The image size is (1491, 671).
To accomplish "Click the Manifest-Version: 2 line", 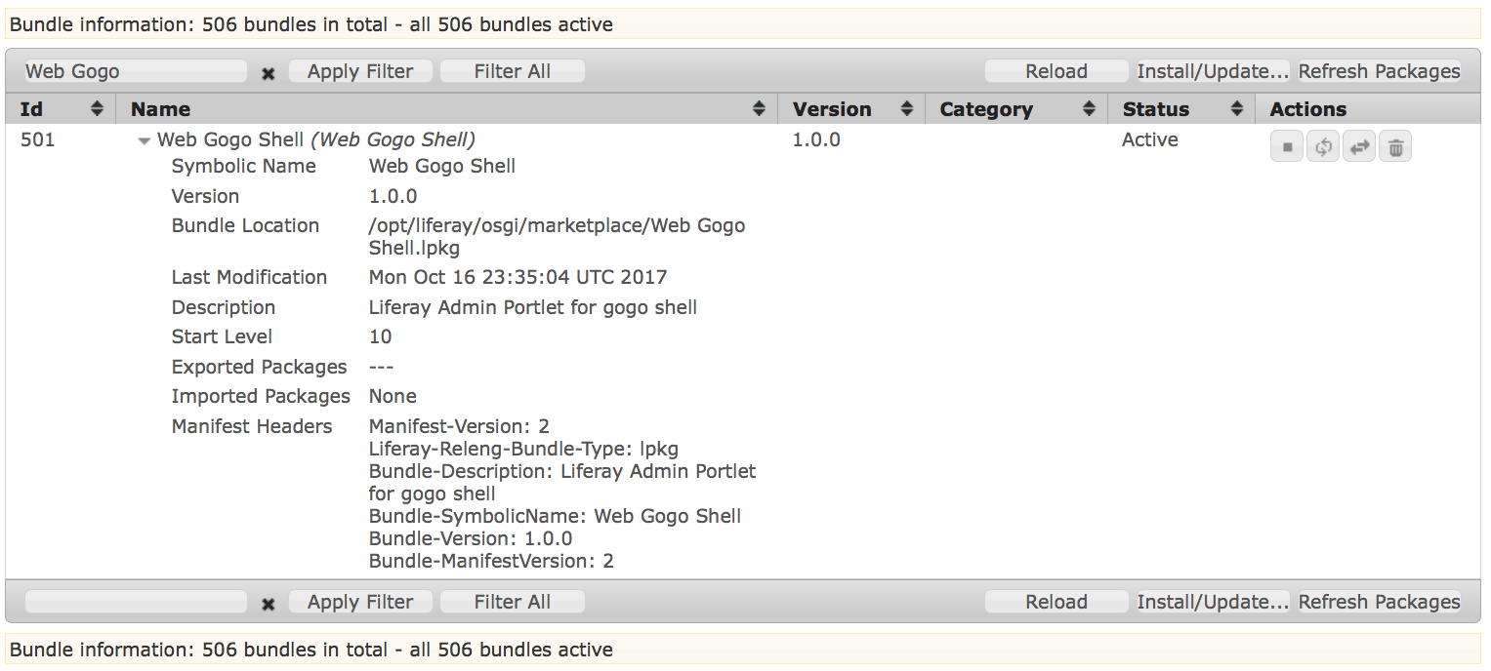I will (459, 426).
